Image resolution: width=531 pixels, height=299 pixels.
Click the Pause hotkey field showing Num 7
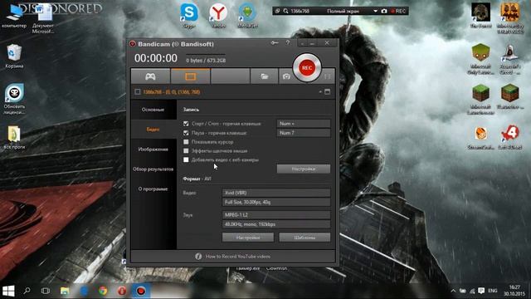coord(304,133)
